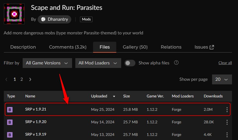Click the May 14, 2024 upload date

click(103, 122)
